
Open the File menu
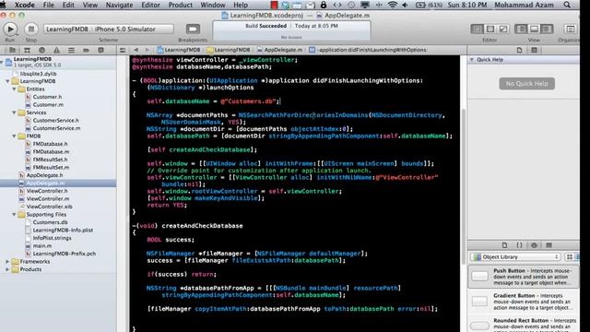coord(48,5)
